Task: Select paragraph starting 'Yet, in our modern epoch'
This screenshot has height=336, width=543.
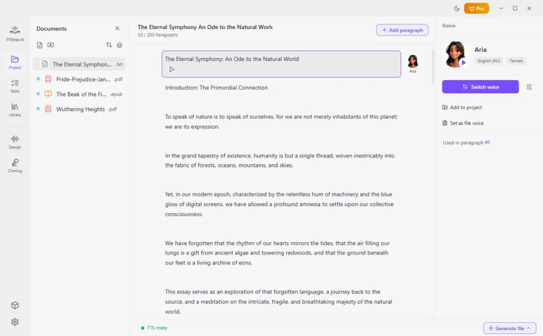Action: coord(279,204)
